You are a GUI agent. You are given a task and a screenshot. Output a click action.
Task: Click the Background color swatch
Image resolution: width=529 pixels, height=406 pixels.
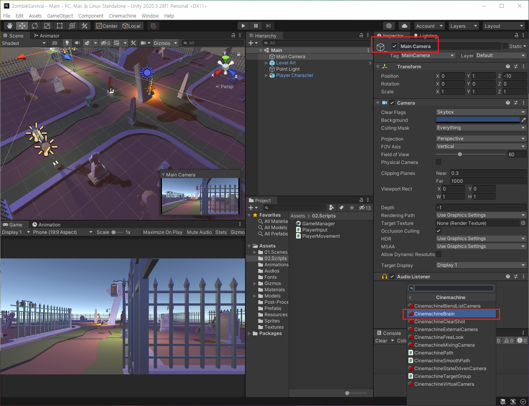pos(478,120)
